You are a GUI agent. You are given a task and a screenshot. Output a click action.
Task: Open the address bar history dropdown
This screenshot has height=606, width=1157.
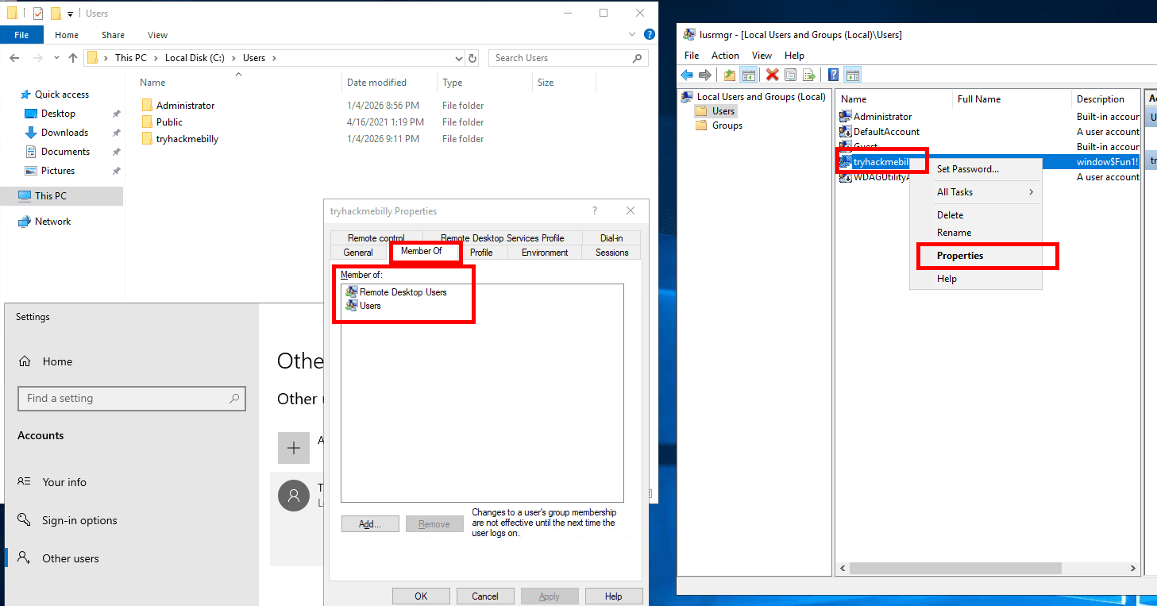tap(458, 58)
